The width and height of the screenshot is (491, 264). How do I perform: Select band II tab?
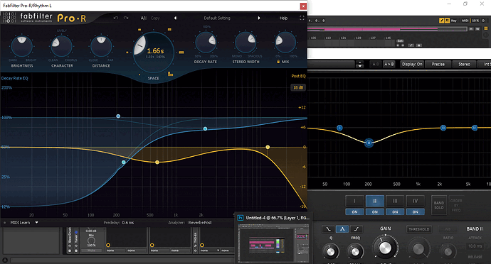[375, 201]
